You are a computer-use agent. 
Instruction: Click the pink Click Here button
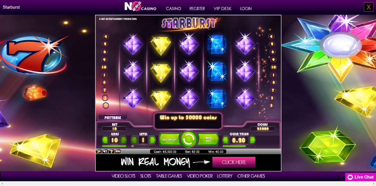pyautogui.click(x=234, y=162)
